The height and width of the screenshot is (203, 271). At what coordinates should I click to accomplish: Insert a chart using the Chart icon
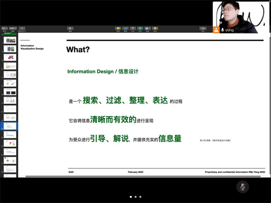(x=126, y=28)
